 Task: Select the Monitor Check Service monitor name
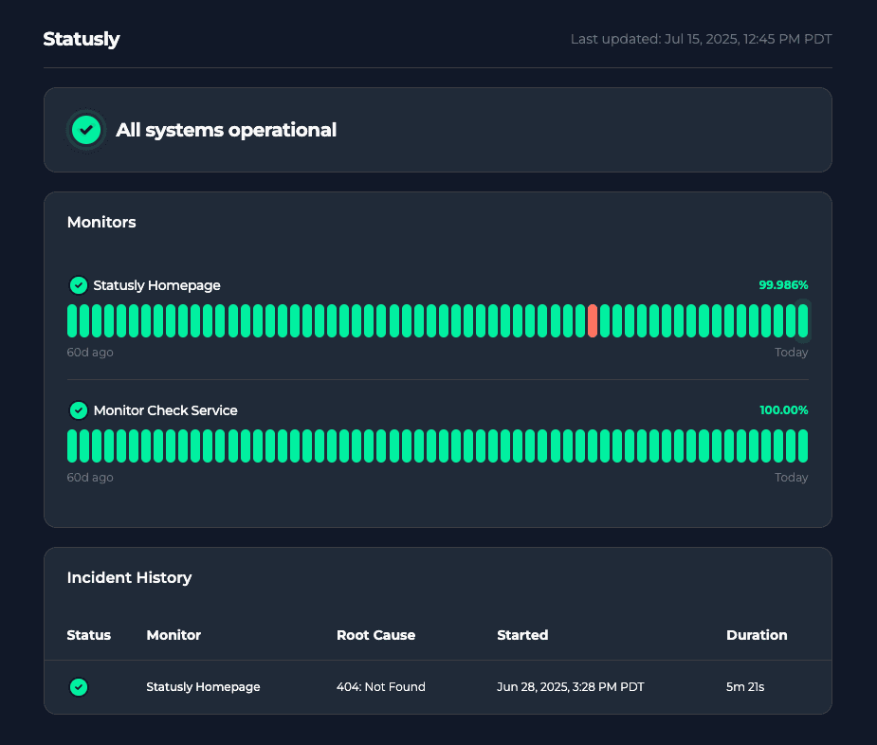pyautogui.click(x=165, y=410)
